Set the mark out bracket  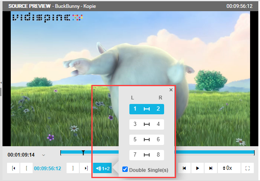[x=73, y=168]
